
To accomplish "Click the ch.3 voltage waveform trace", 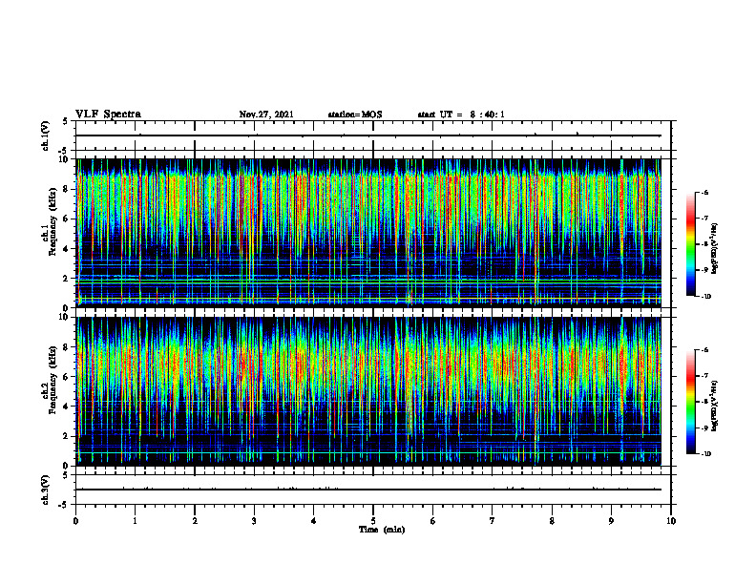I will click(368, 490).
